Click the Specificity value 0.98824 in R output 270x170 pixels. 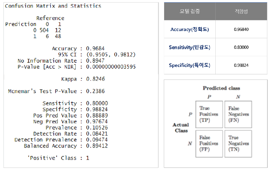pyautogui.click(x=97, y=109)
